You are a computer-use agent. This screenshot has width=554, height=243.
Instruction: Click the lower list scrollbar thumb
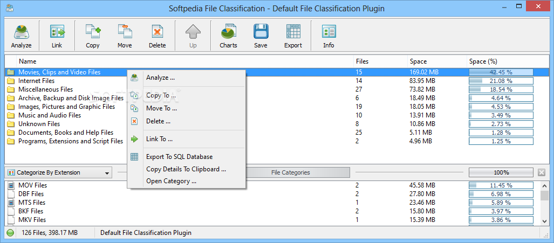tap(544, 195)
